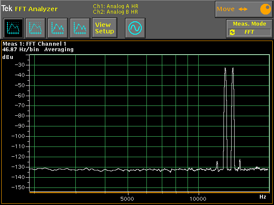This screenshot has height=205, width=274.
Task: Click the FFT Analyzer title
Action: click(x=36, y=9)
